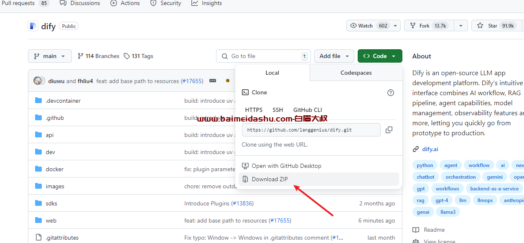Click the backend-as-a-service topic tag
524x243 pixels.
coord(494,189)
